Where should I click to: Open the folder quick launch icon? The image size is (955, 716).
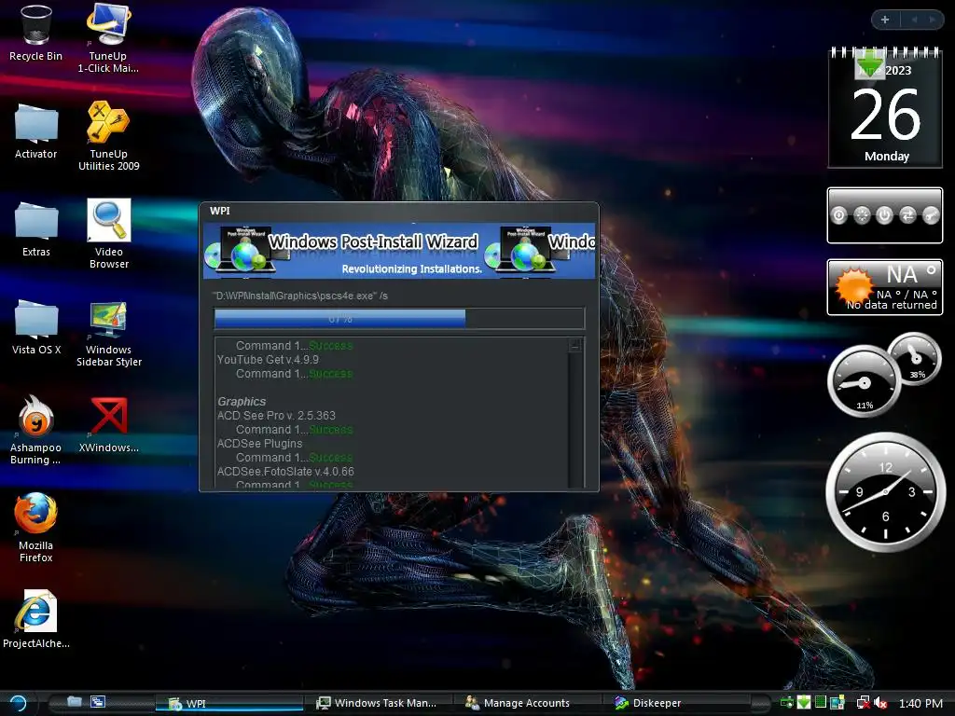click(x=75, y=701)
